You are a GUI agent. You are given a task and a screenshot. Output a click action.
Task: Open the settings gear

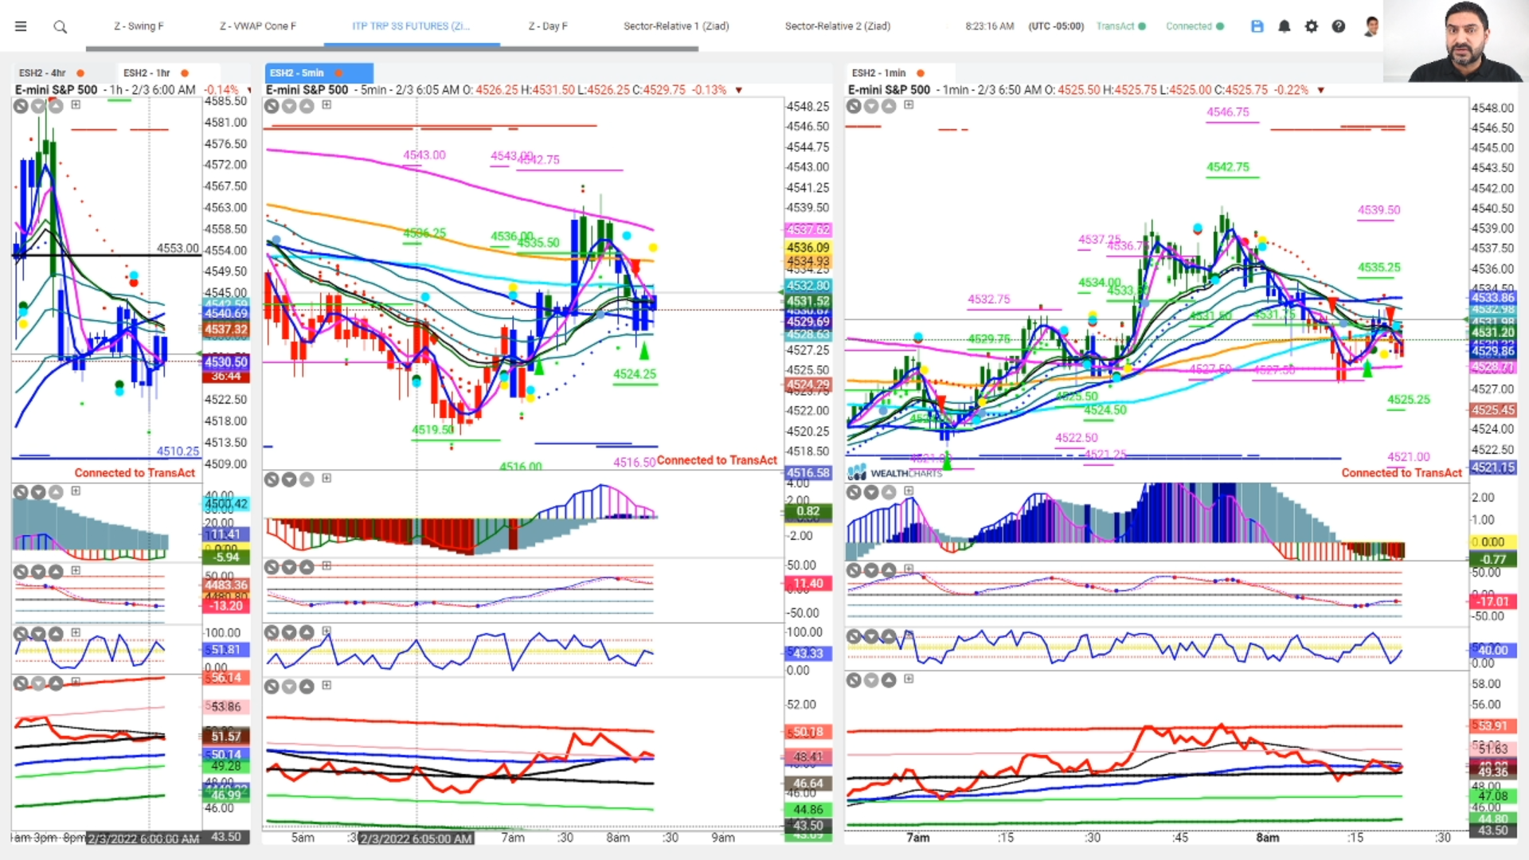point(1312,26)
